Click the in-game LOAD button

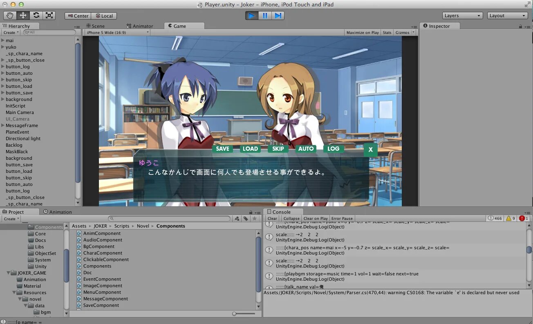pos(250,149)
